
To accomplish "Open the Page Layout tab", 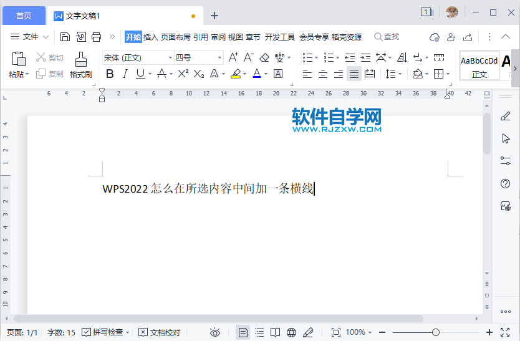I will [x=175, y=37].
